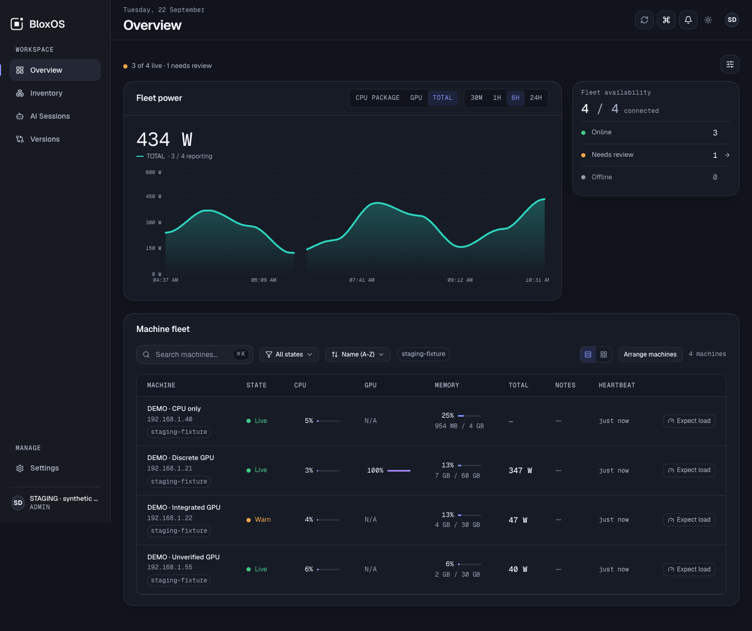
Task: Click gauge icon in CPU only row
Action: (x=671, y=421)
